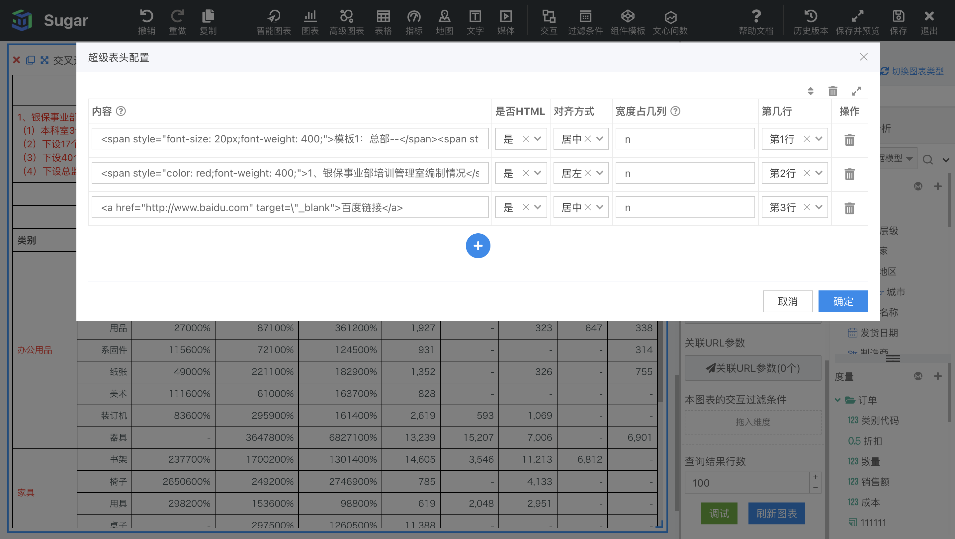955x539 pixels.
Task: Select the 发货日期 dimension field
Action: click(x=873, y=333)
